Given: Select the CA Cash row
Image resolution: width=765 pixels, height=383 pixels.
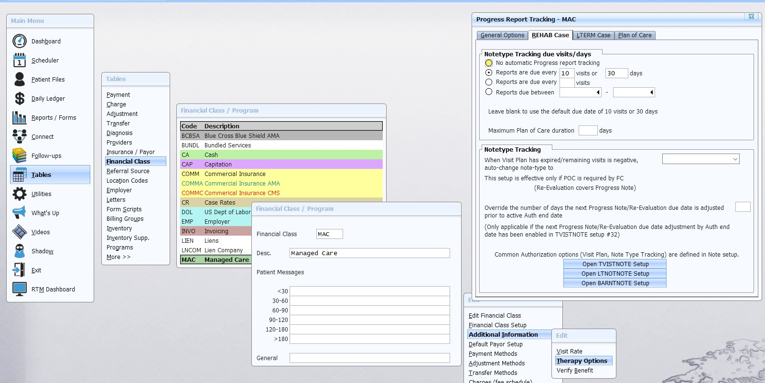Looking at the screenshot, I should coord(281,155).
